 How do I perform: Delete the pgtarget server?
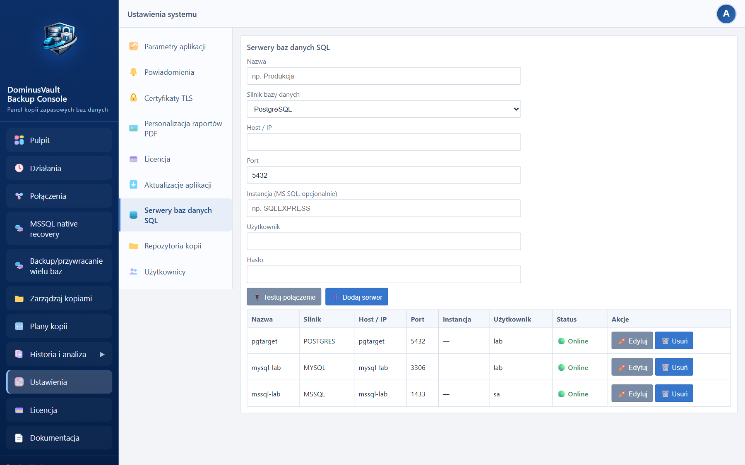[674, 341]
